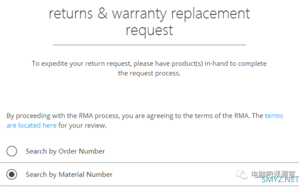Select the Search by Order Number radio button

click(x=12, y=151)
